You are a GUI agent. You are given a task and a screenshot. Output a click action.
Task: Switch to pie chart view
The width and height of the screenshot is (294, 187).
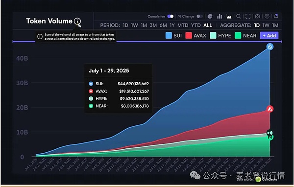(210, 17)
